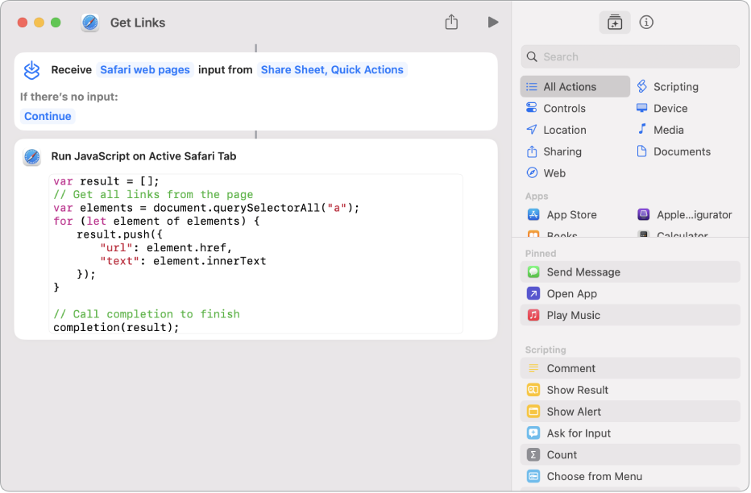751x493 pixels.
Task: Open the Media actions category
Action: [x=667, y=130]
